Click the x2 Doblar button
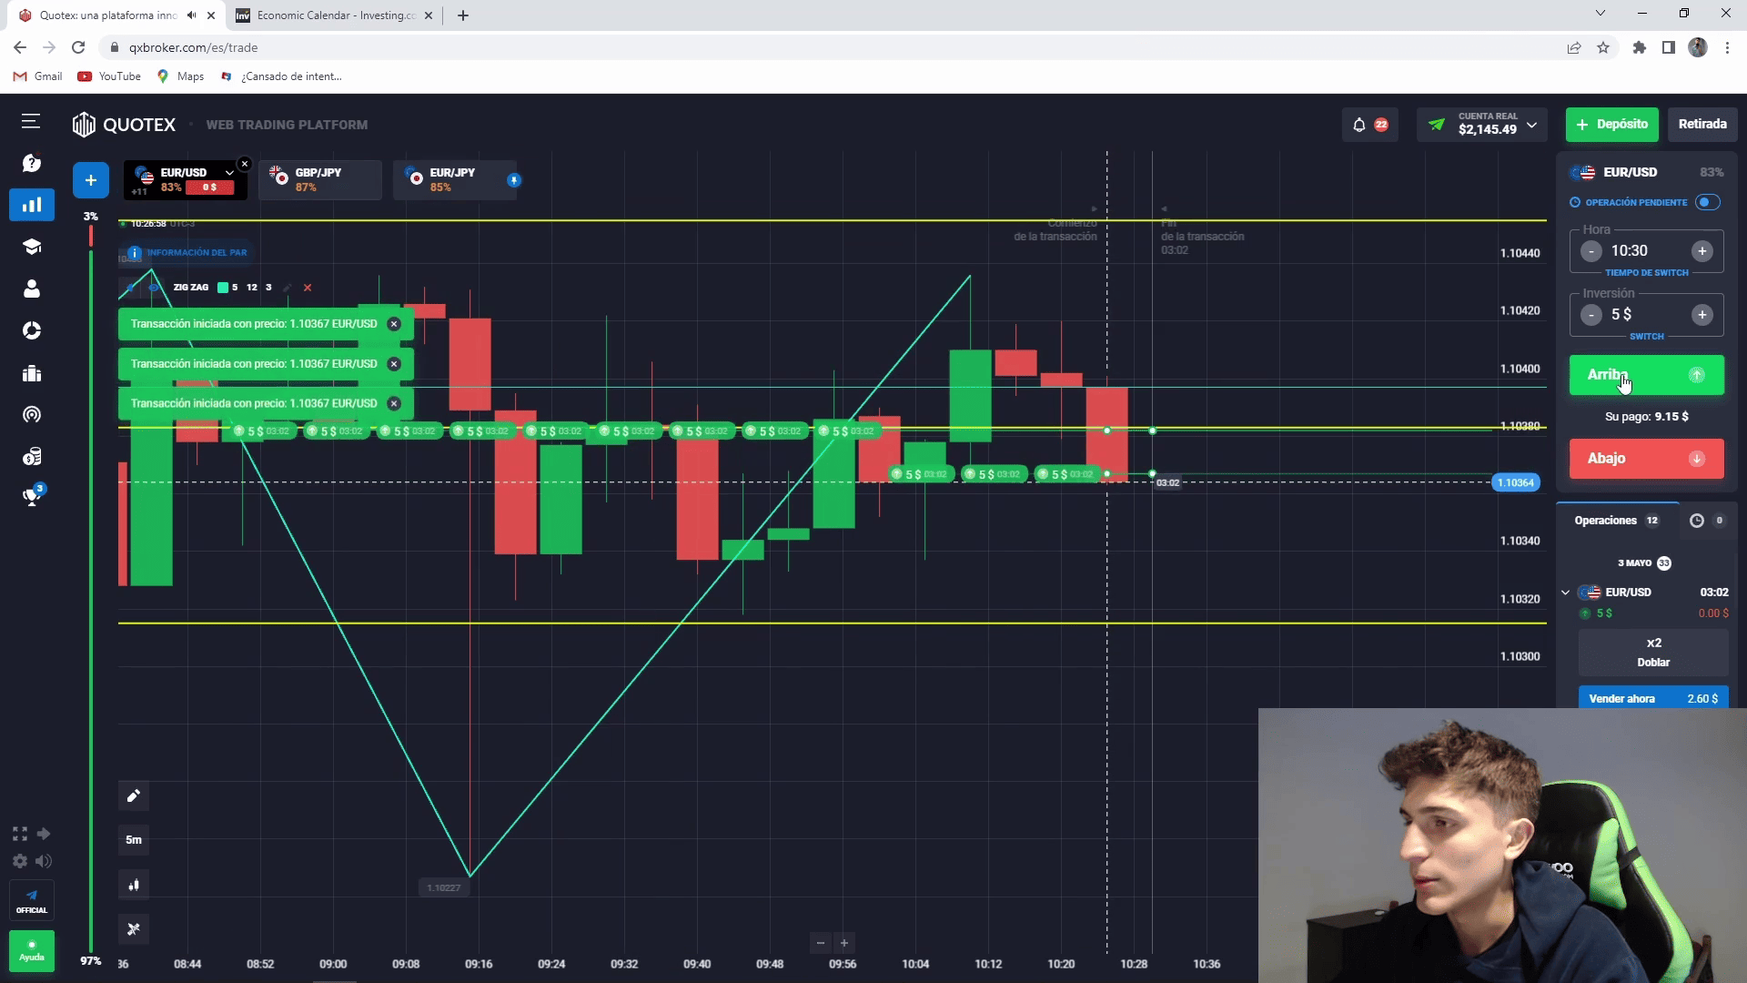Screen dimensions: 1747x983 [1653, 653]
